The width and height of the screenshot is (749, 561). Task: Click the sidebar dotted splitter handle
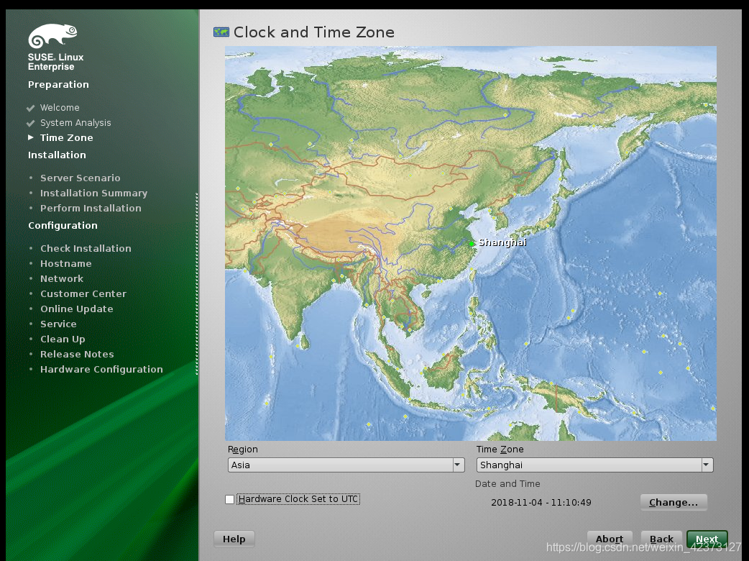196,283
